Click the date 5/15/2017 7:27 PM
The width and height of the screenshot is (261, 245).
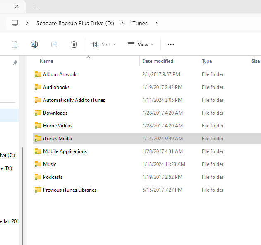click(162, 190)
